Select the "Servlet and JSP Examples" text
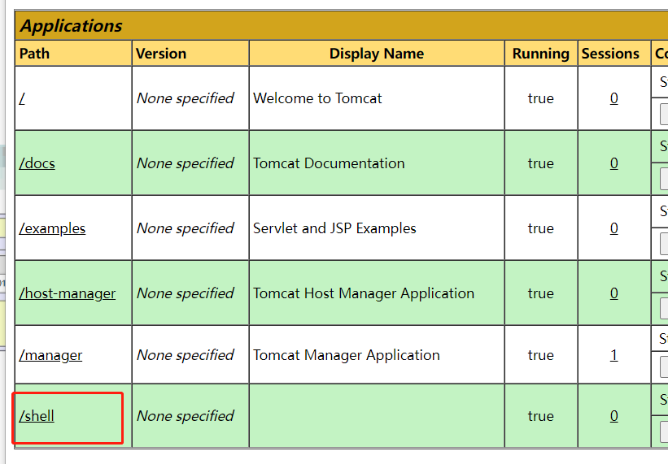This screenshot has width=668, height=464. (x=334, y=228)
